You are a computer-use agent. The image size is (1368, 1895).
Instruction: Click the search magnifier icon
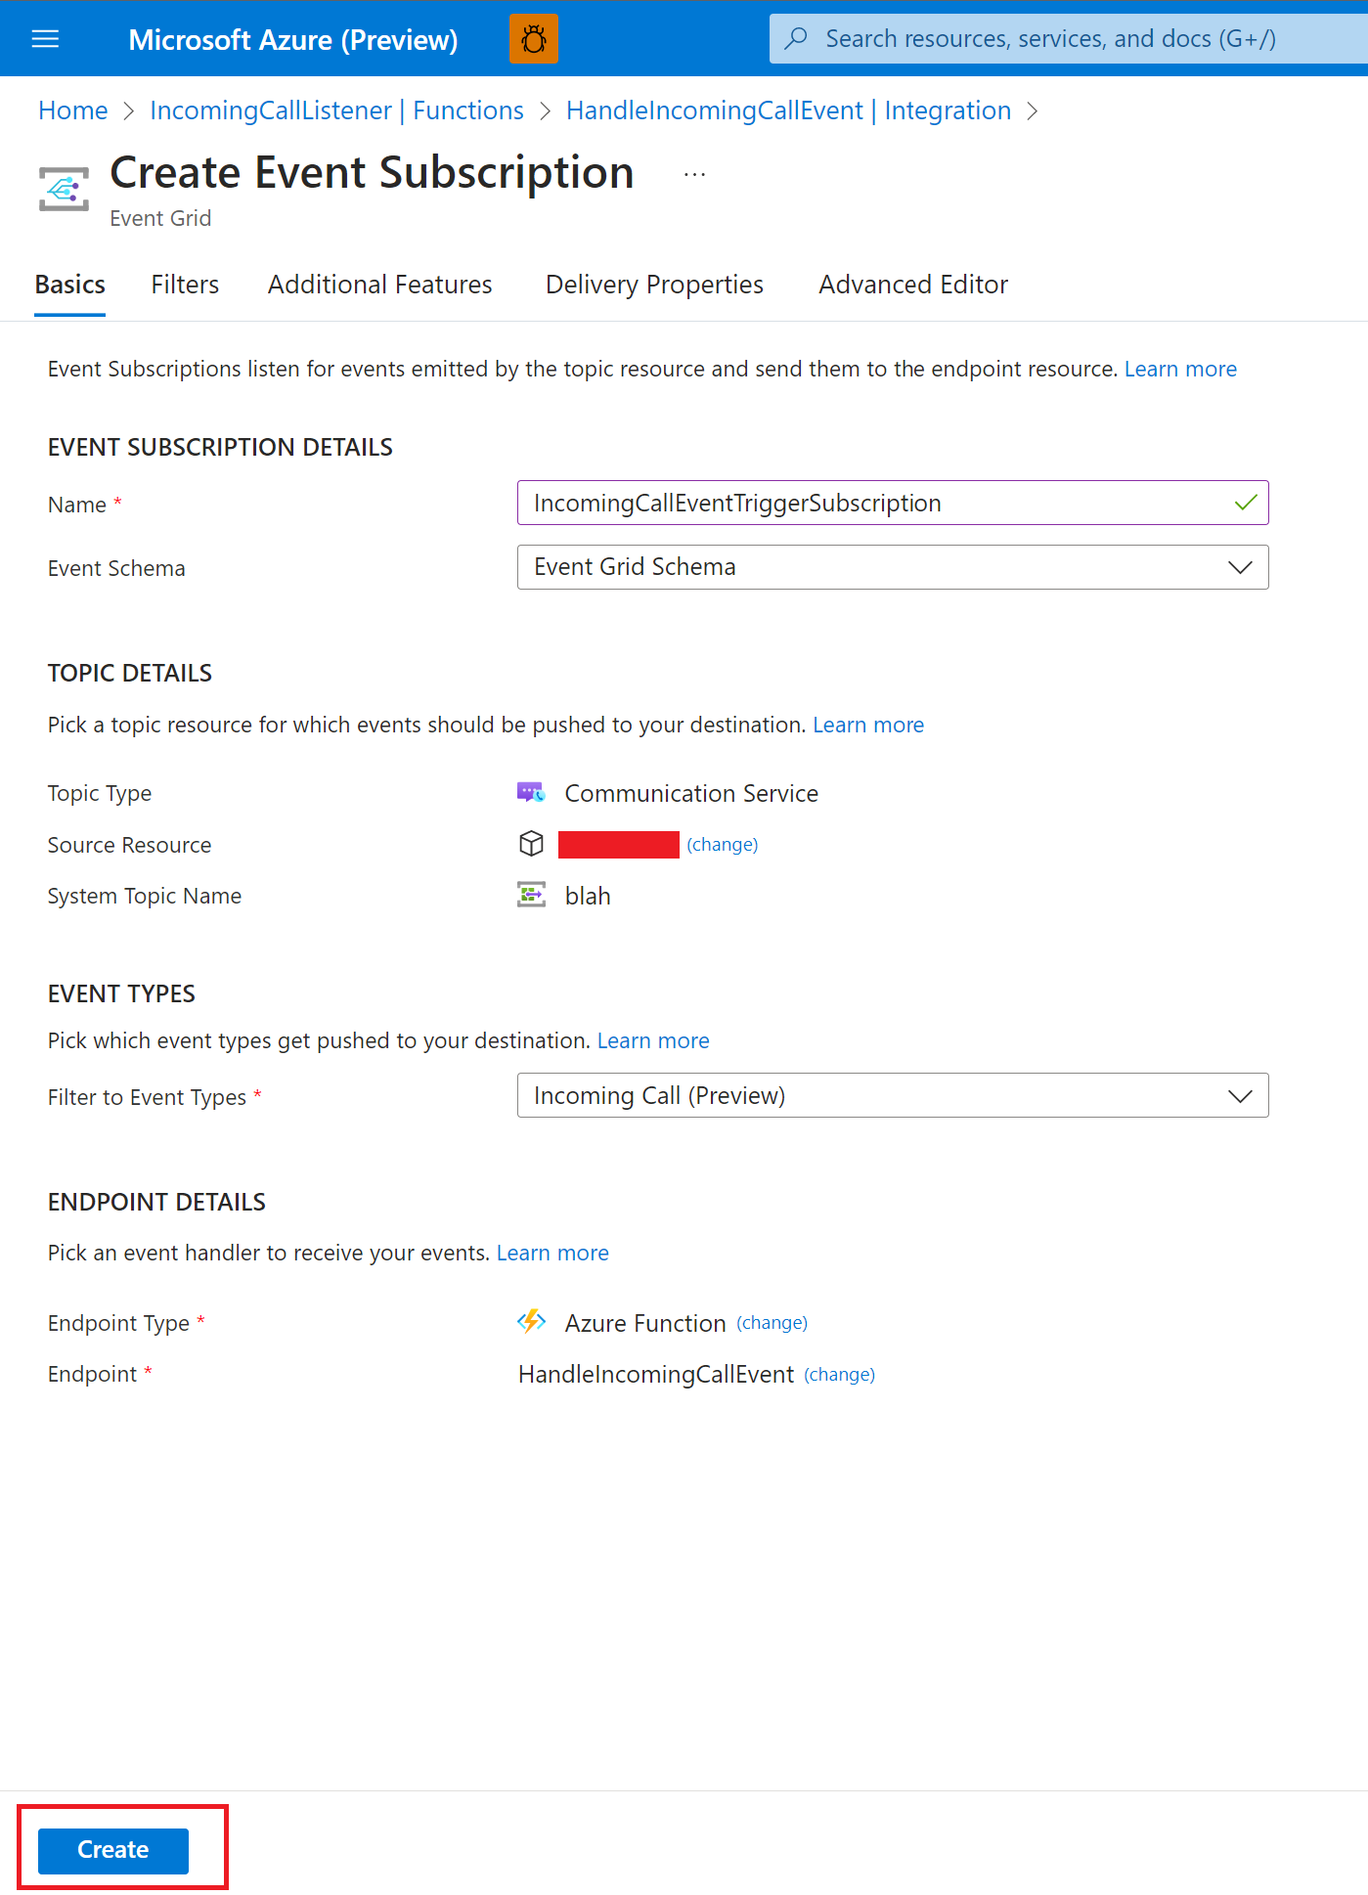point(797,38)
